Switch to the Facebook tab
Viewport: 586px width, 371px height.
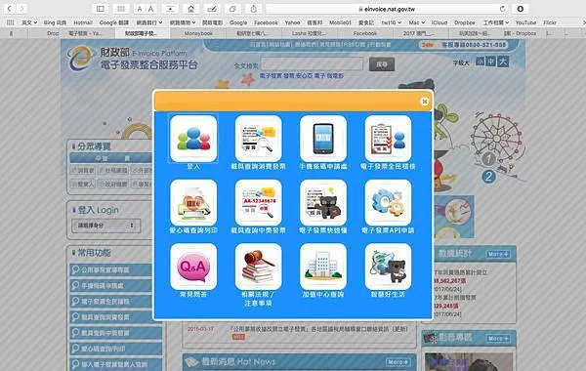[x=364, y=33]
